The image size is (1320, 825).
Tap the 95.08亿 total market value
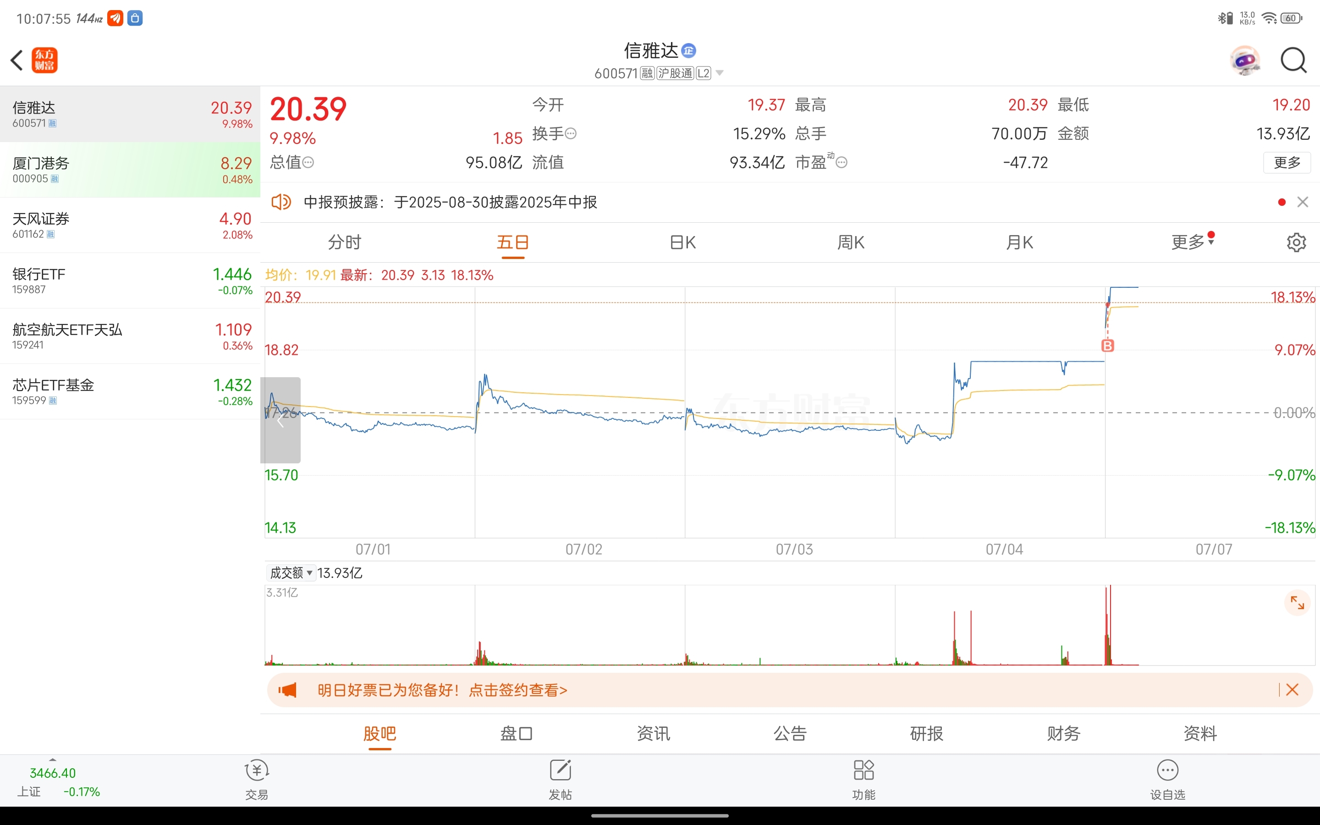[x=494, y=163]
